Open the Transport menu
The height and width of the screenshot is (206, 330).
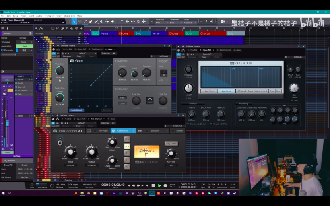pos(49,16)
